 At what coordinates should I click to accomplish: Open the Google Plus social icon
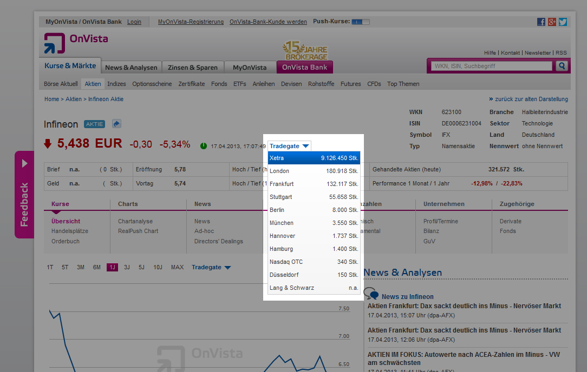click(552, 22)
